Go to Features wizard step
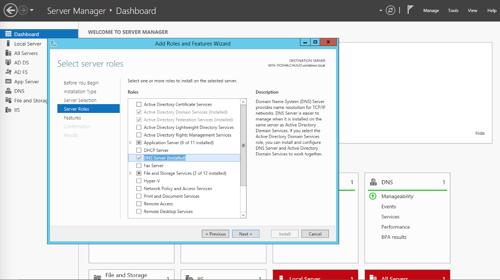Screen dimensions: 500x280 pos(72,118)
